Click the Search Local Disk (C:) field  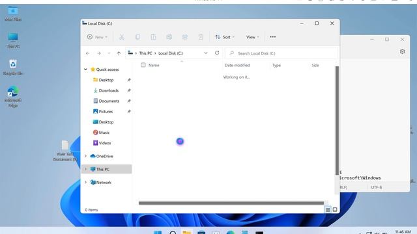click(x=281, y=53)
